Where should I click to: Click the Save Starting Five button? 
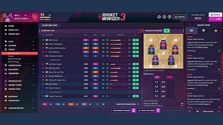pyautogui.click(x=172, y=110)
